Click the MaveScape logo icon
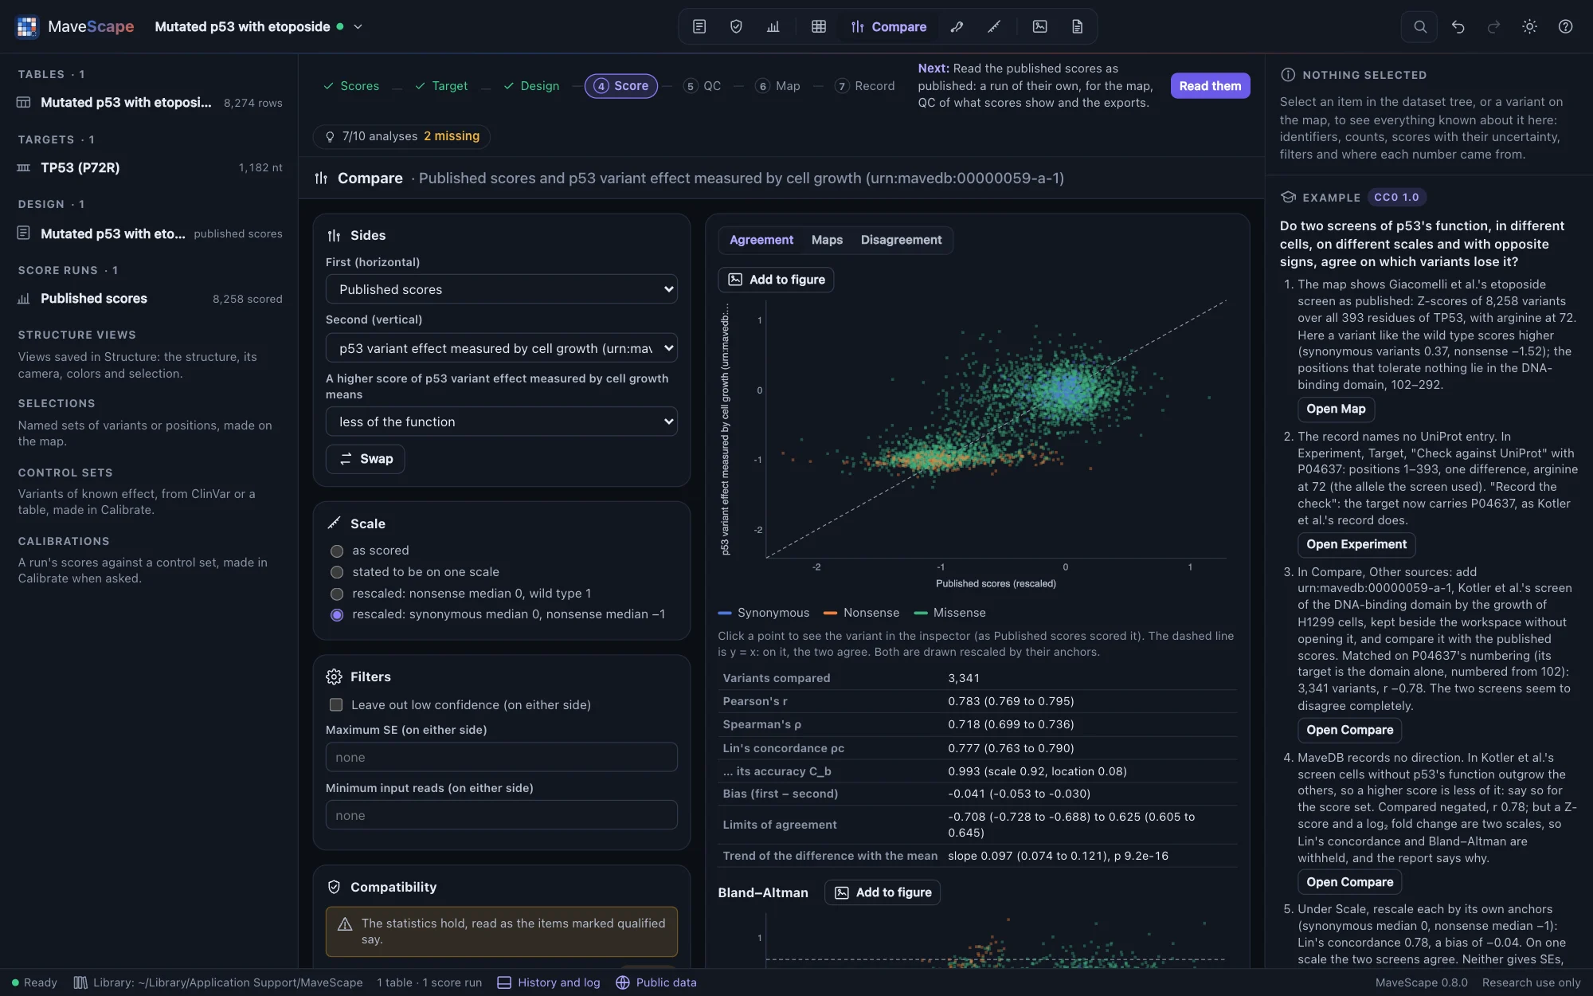The image size is (1593, 996). (x=27, y=26)
